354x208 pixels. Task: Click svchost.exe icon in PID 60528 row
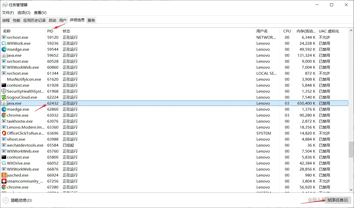(4, 61)
